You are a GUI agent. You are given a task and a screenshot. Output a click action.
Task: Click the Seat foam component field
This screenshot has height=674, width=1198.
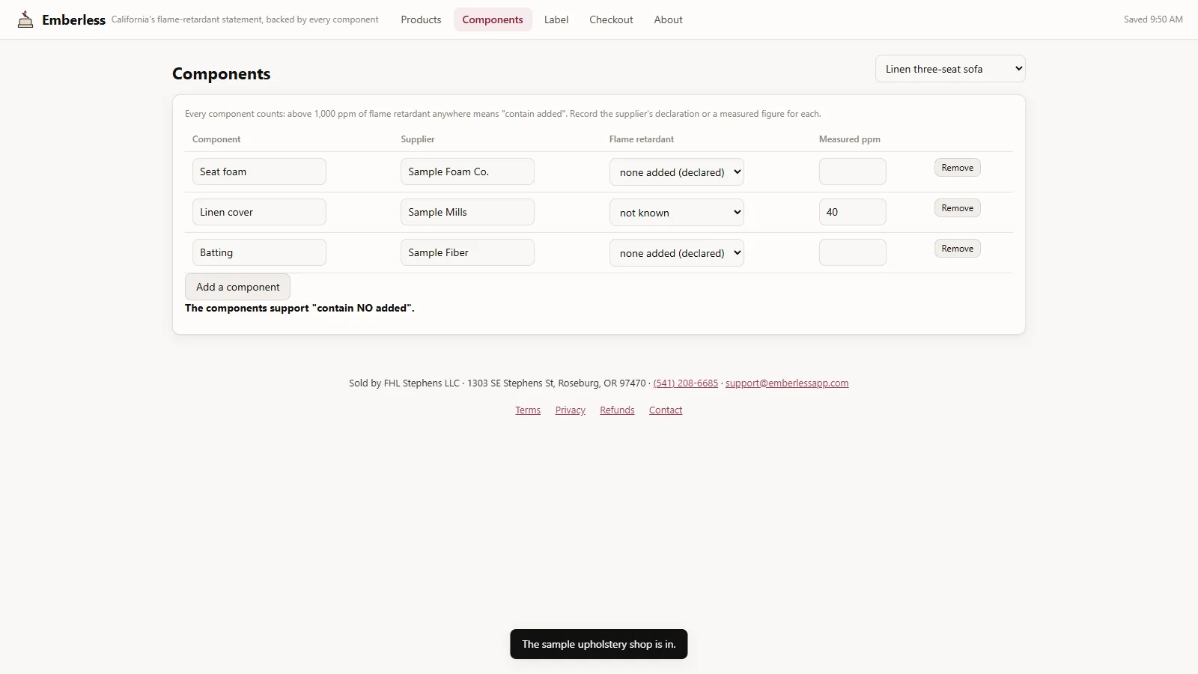pos(259,171)
